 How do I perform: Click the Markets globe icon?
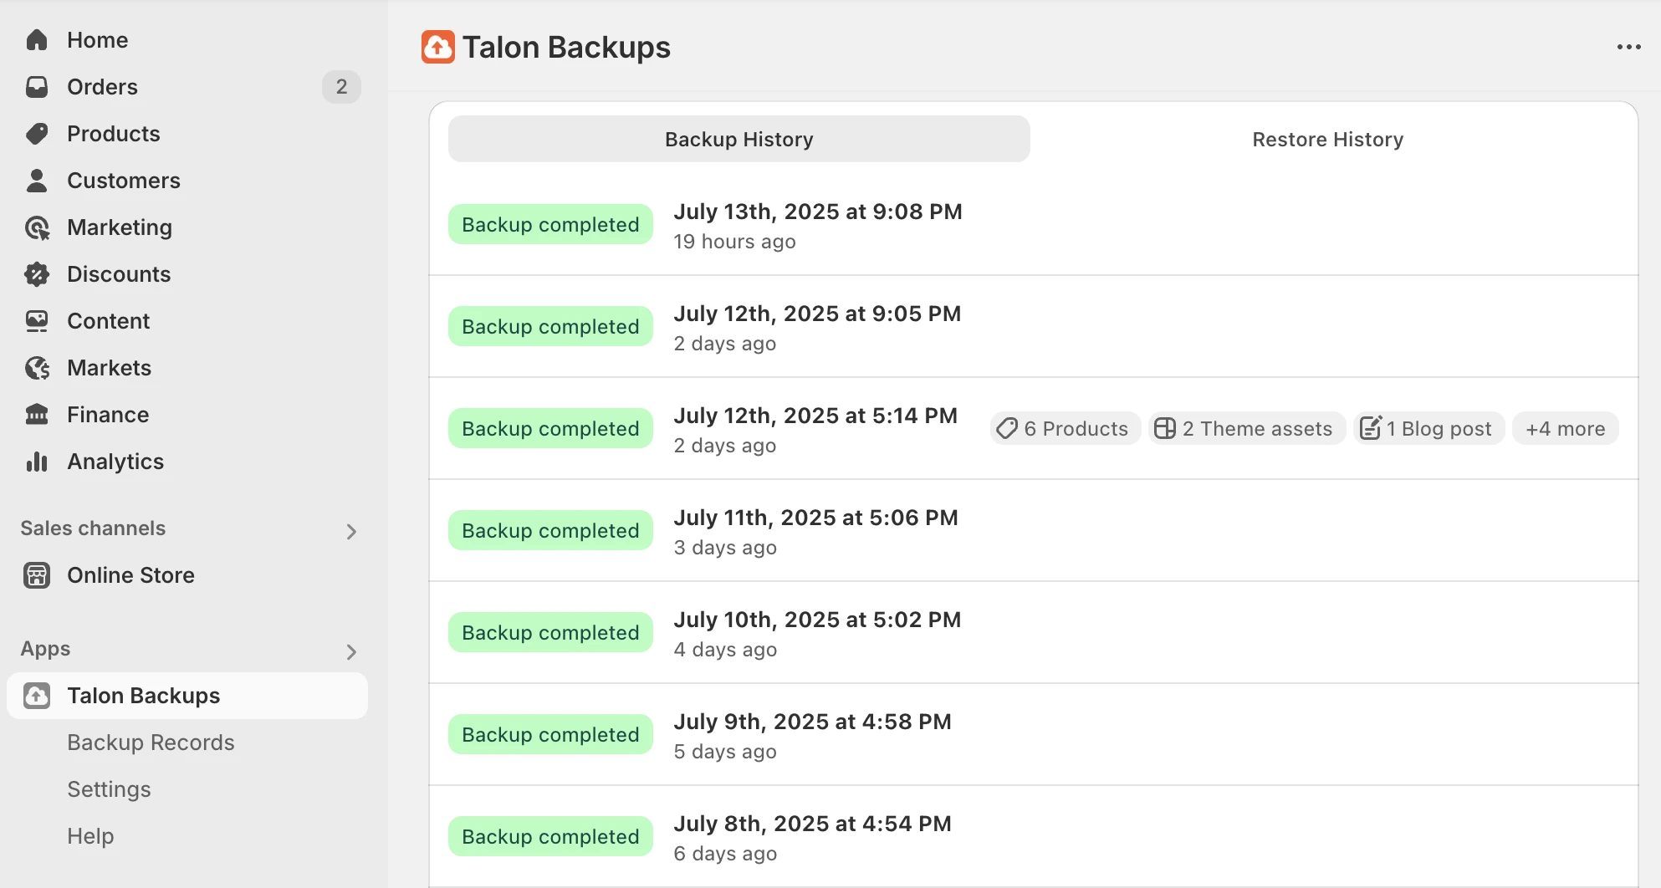[x=37, y=367]
